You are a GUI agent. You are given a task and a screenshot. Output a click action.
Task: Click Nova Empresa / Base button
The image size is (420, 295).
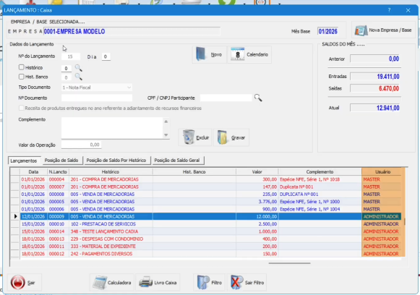coord(383,30)
